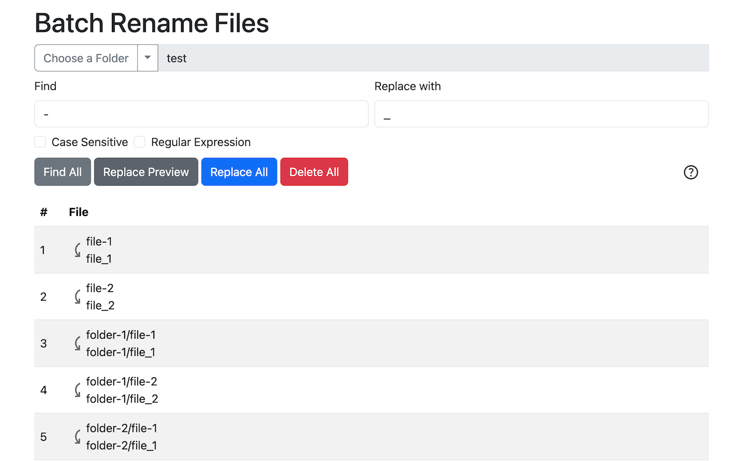Focus the Replace with input field
The width and height of the screenshot is (738, 461).
coord(541,114)
